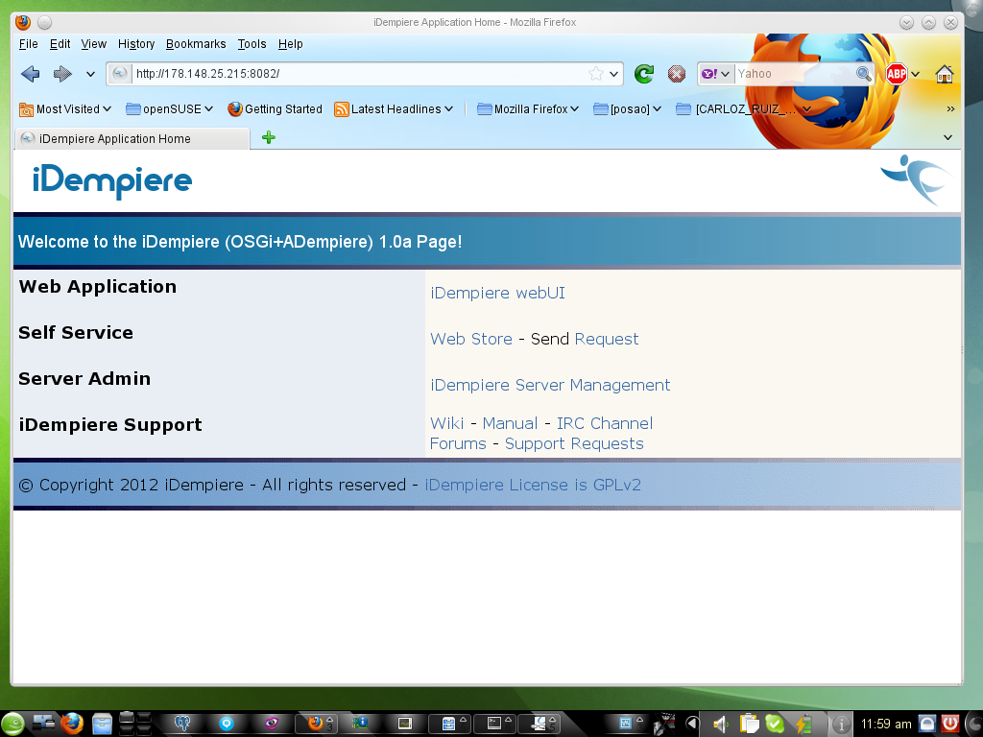Bookmark this page using the star icon
The image size is (983, 737).
[596, 74]
